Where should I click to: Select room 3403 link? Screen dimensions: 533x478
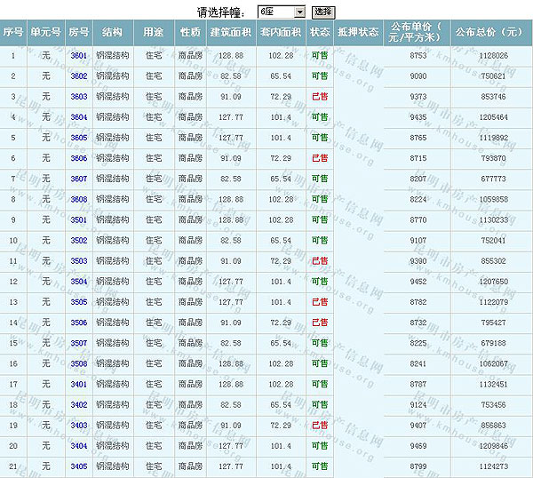tap(79, 426)
